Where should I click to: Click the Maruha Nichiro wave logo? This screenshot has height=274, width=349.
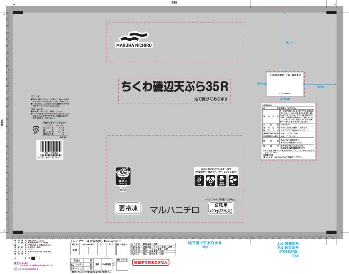(134, 37)
